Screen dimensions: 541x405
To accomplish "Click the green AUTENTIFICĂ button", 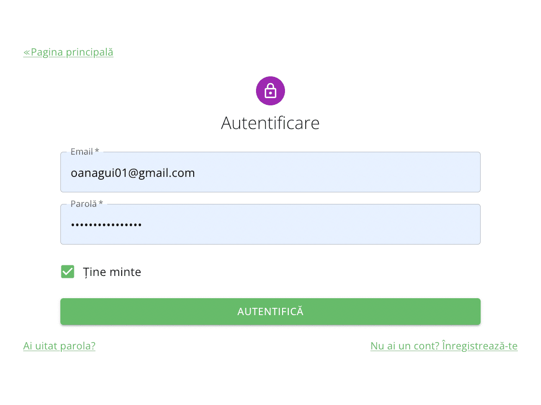I will point(270,311).
